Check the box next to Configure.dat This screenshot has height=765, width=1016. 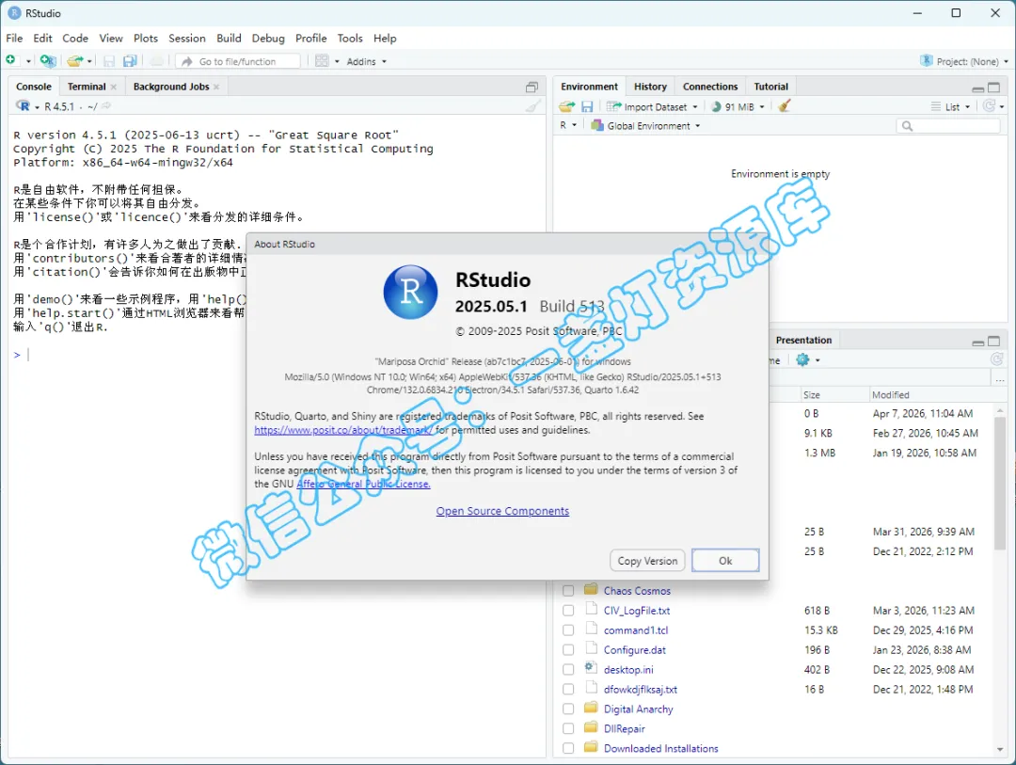click(568, 649)
